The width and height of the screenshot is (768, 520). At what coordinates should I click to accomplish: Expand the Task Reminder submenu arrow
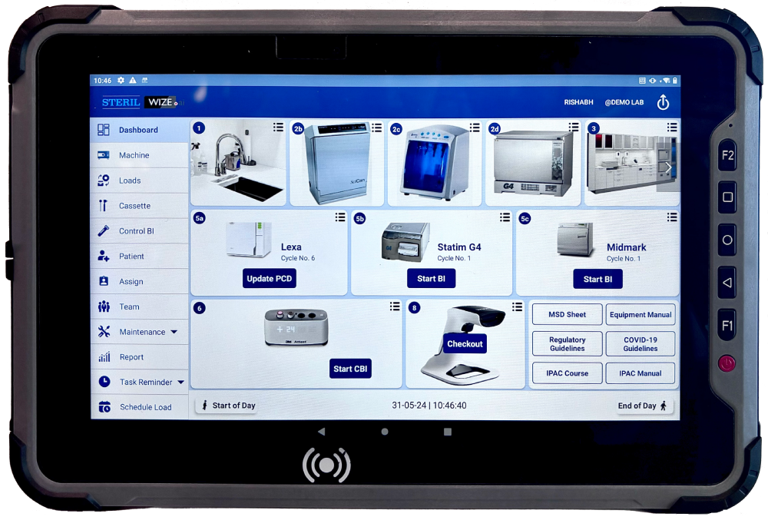[x=181, y=383]
